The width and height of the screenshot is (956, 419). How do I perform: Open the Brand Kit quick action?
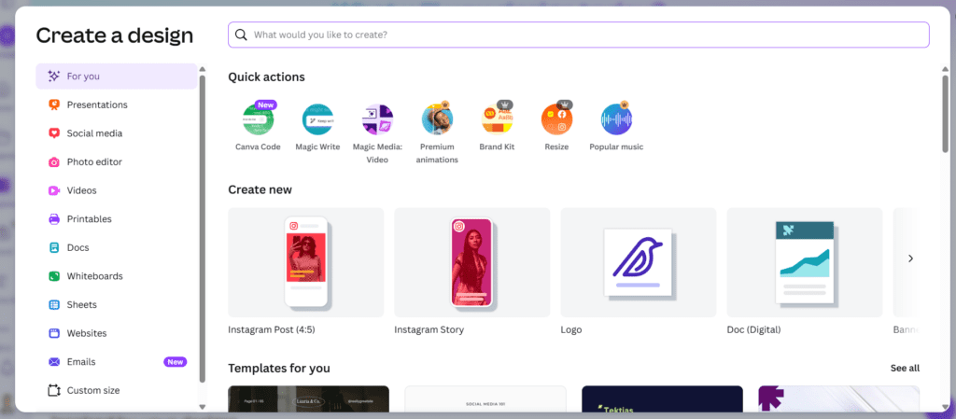tap(497, 119)
